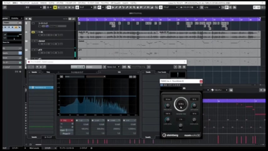Click the EQ band 4 HI header
268x151 pixels.
click(130, 121)
